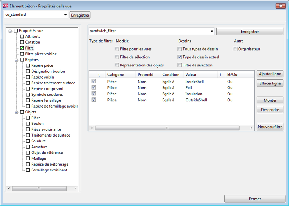Click the Tekla icon in title bar
The height and width of the screenshot is (206, 289).
tap(6, 6)
